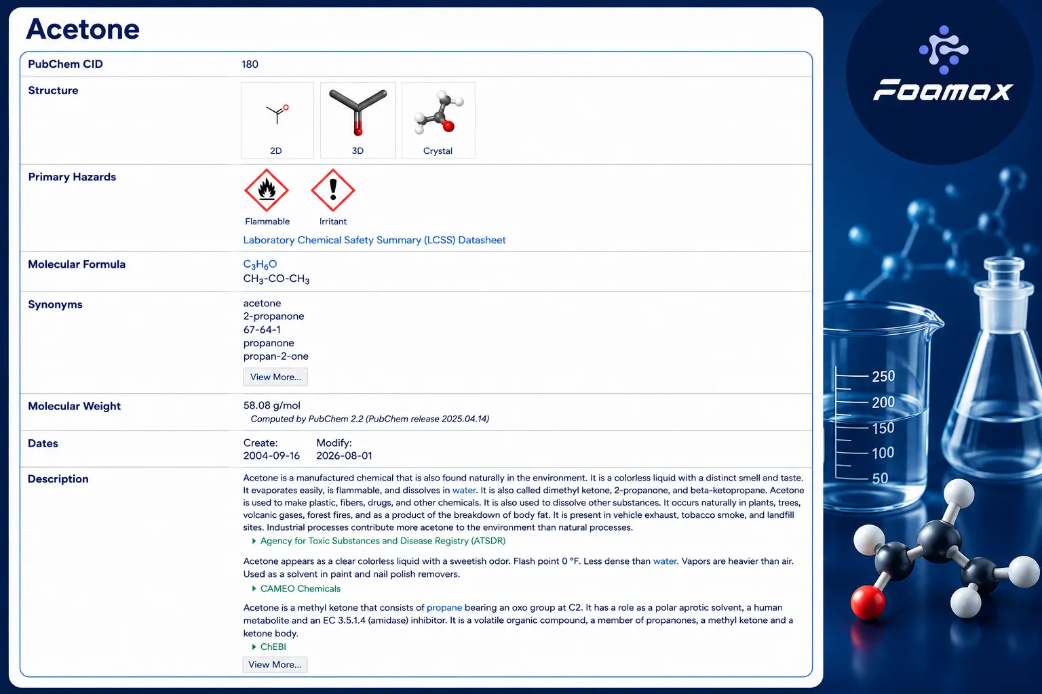This screenshot has width=1042, height=694.
Task: Click the Irritant caption text
Action: coord(333,222)
